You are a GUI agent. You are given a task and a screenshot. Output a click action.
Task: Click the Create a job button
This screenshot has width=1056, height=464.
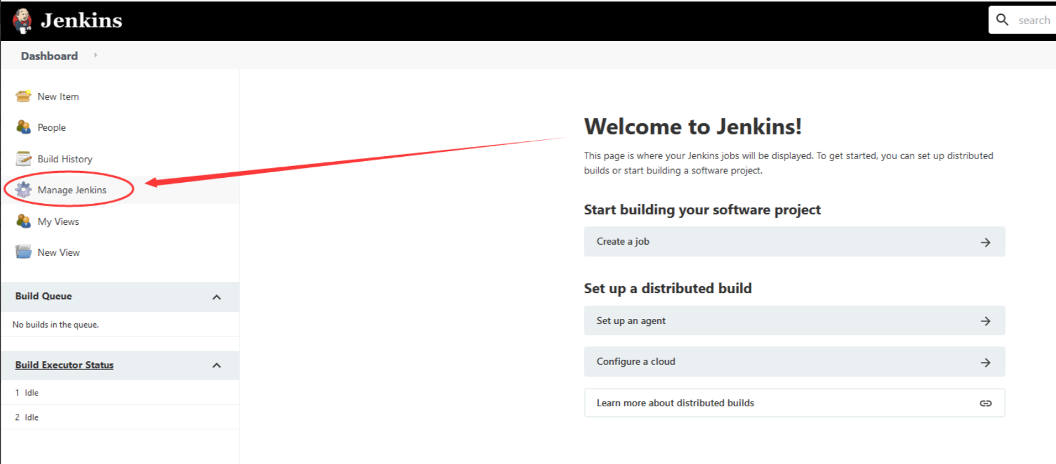coord(794,242)
